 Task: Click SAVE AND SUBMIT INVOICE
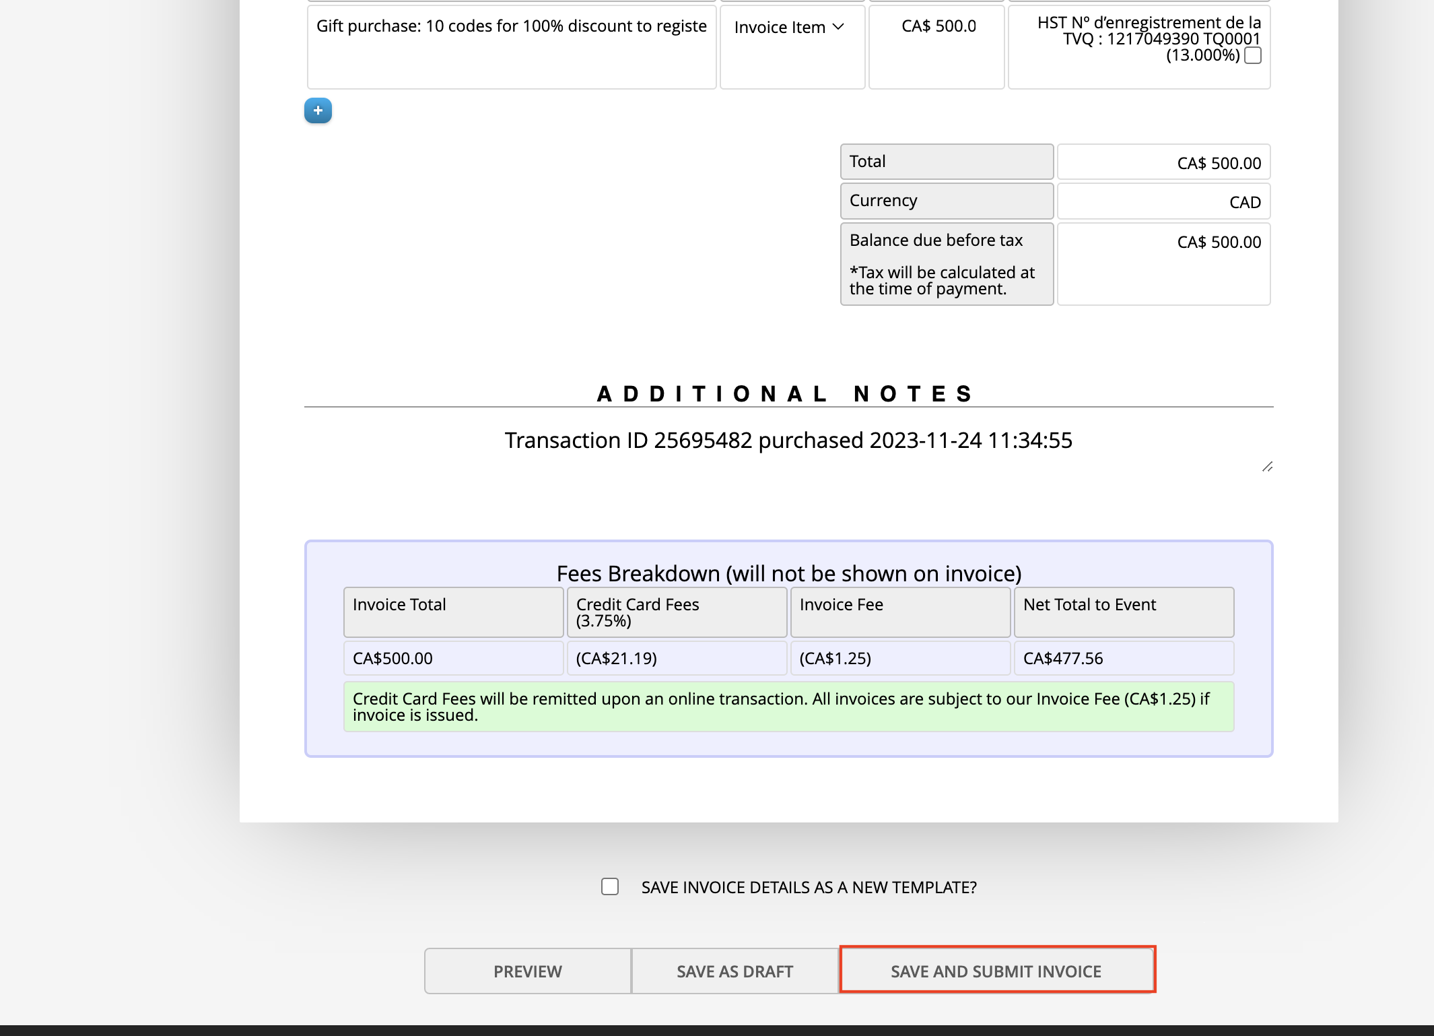(x=996, y=971)
